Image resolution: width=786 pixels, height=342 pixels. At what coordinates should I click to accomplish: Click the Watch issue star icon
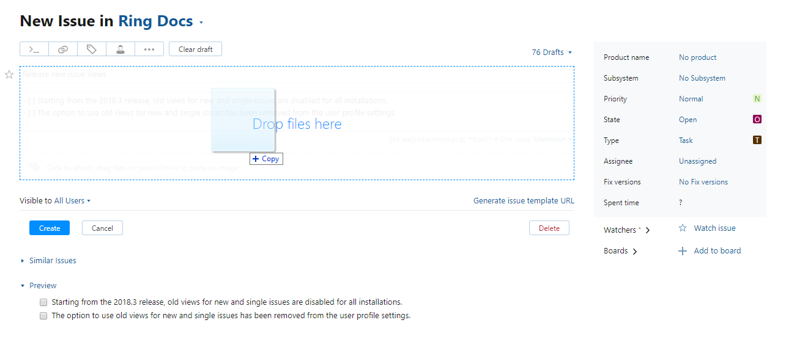coord(683,228)
